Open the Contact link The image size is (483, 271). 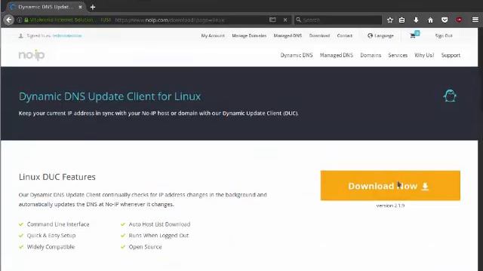(344, 35)
